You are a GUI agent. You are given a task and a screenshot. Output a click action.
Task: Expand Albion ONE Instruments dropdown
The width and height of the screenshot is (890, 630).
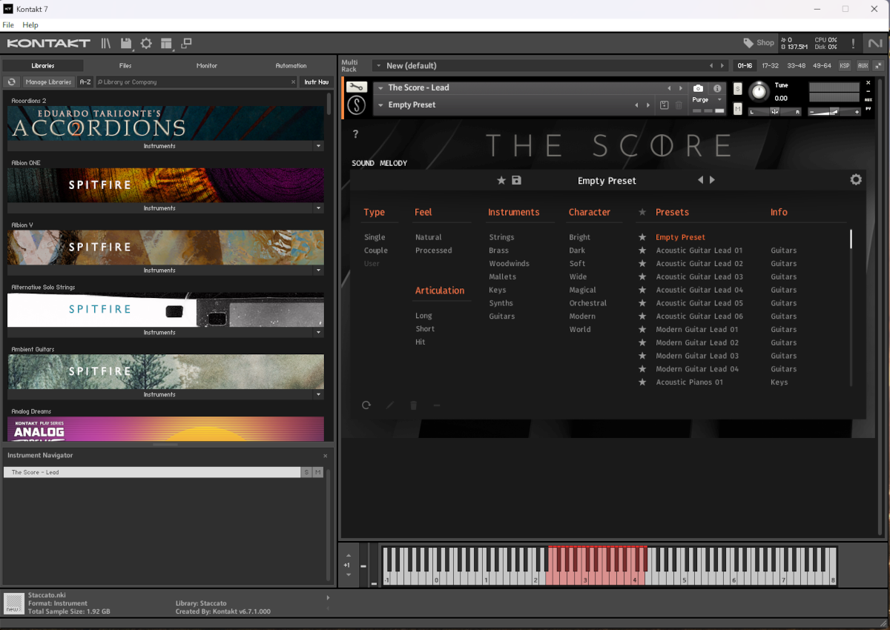[x=318, y=208]
